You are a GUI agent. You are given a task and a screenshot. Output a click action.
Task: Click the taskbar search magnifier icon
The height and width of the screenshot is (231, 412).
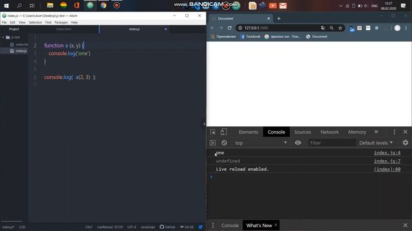tap(19, 6)
